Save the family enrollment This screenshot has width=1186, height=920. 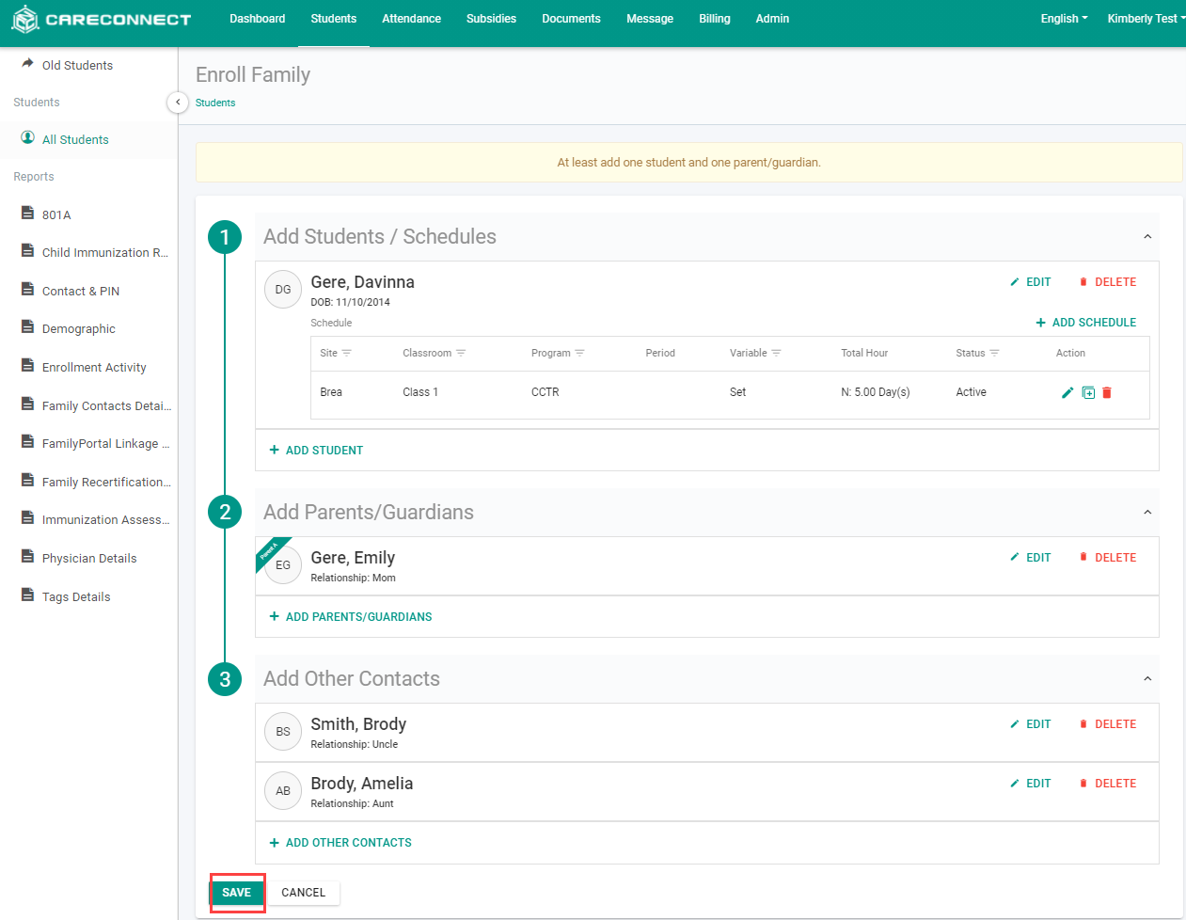click(237, 893)
